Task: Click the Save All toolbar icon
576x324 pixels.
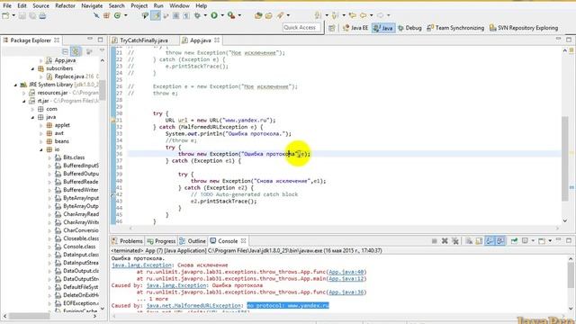Action: click(x=32, y=15)
